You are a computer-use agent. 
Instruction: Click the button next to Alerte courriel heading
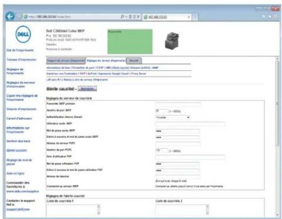pyautogui.click(x=87, y=89)
